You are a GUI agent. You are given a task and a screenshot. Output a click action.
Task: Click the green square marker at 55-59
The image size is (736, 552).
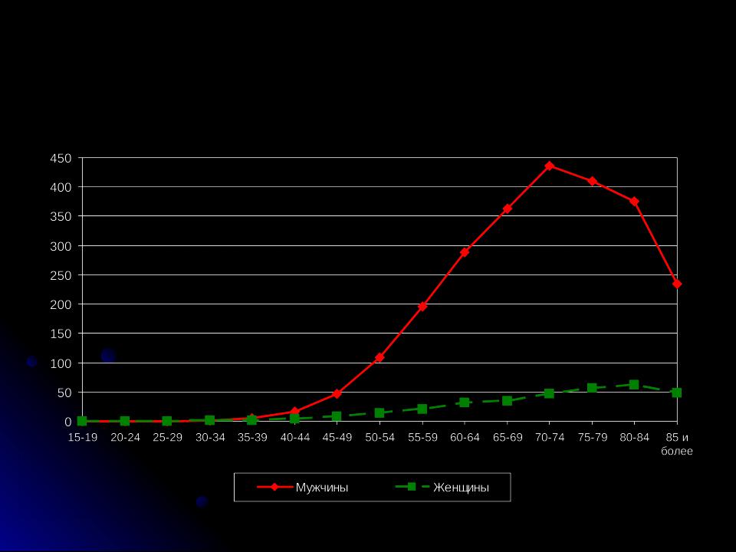click(422, 409)
